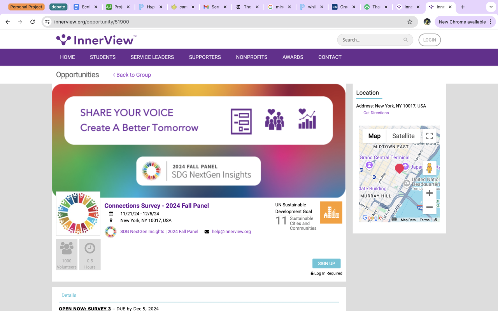498x311 pixels.
Task: Reload the current page
Action: (33, 22)
